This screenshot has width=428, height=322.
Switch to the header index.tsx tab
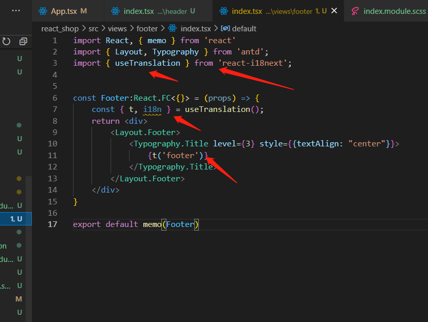(158, 11)
